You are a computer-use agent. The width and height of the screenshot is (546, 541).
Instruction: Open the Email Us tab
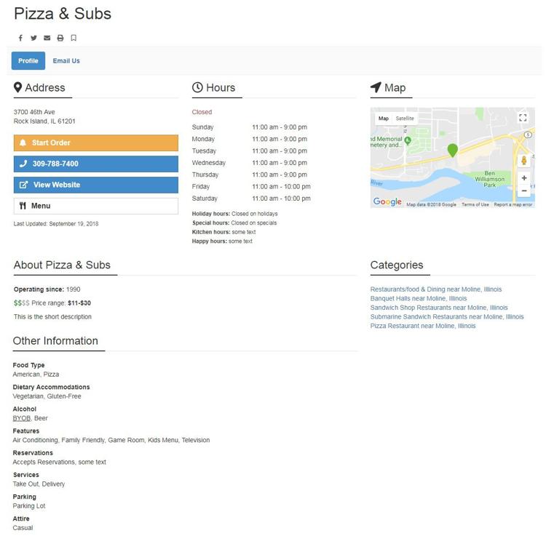66,61
